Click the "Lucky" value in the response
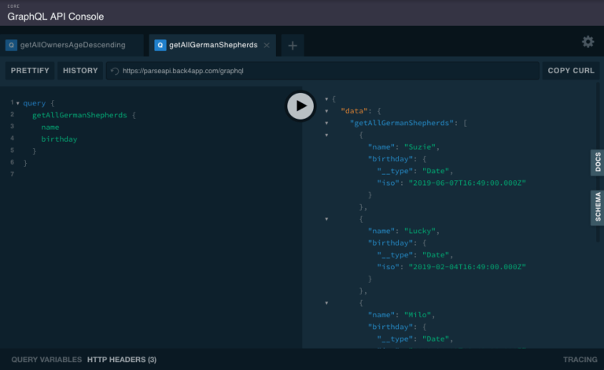This screenshot has height=370, width=604. (420, 231)
